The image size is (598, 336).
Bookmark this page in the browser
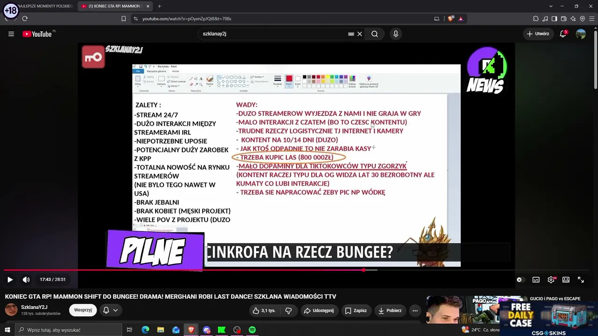pyautogui.click(x=123, y=19)
